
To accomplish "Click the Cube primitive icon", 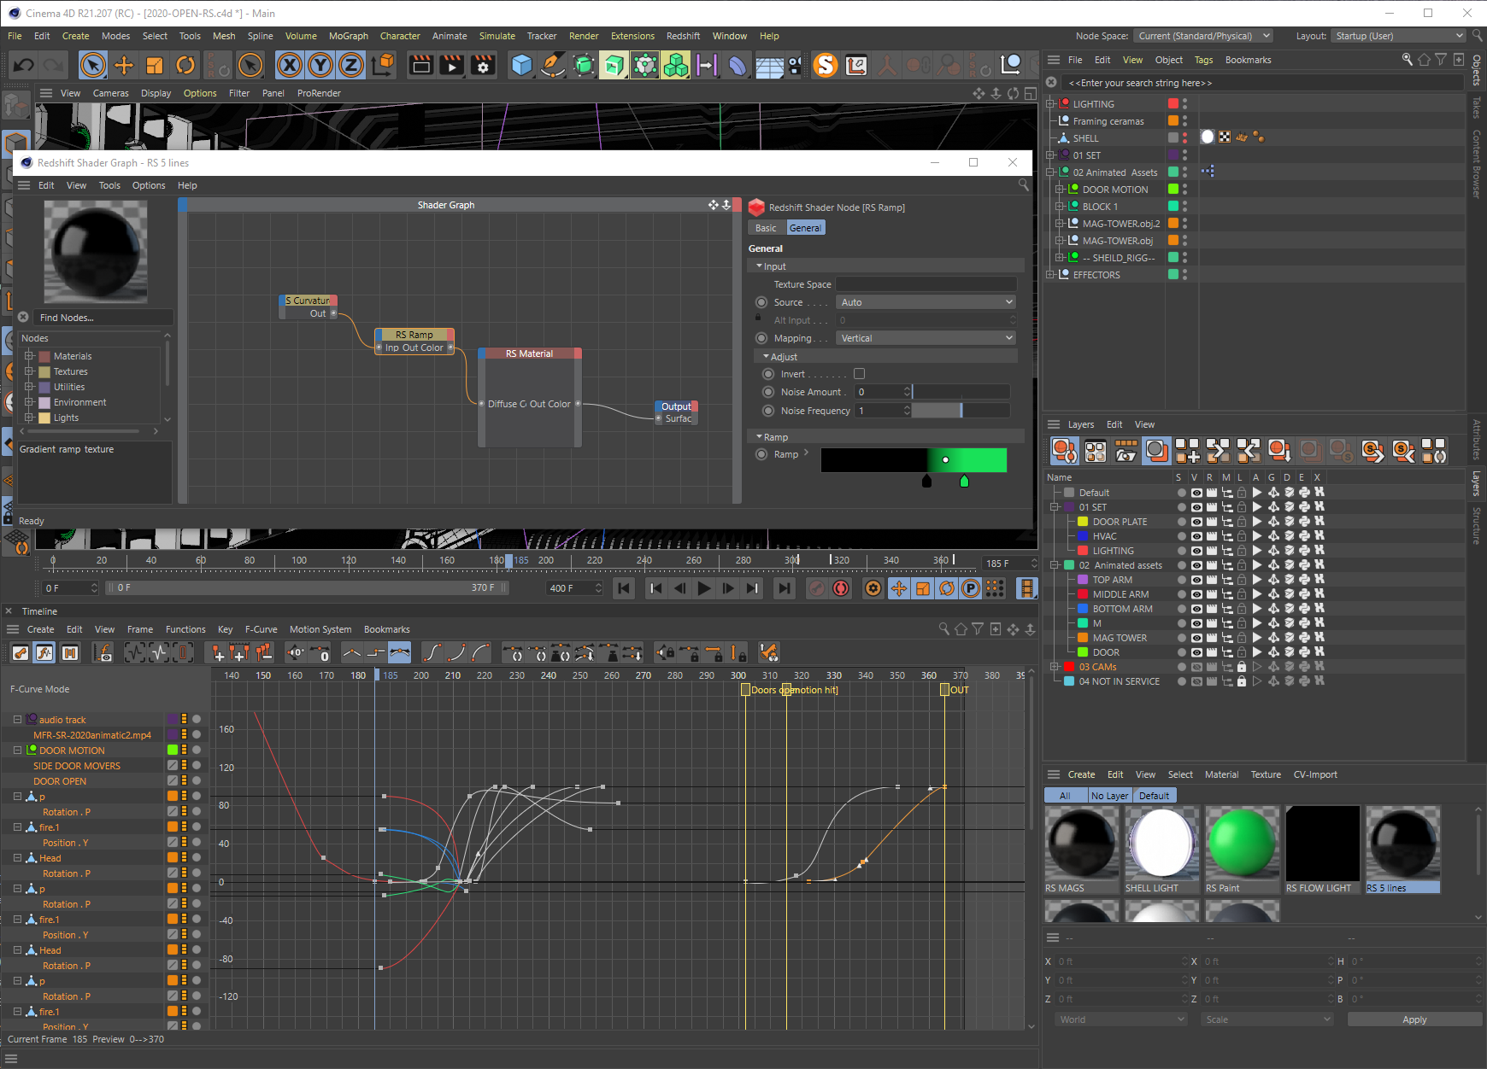I will click(521, 65).
